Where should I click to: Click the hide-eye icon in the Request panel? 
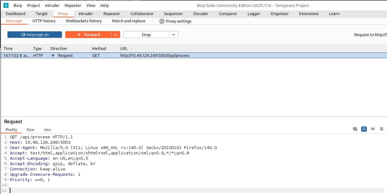[355, 129]
